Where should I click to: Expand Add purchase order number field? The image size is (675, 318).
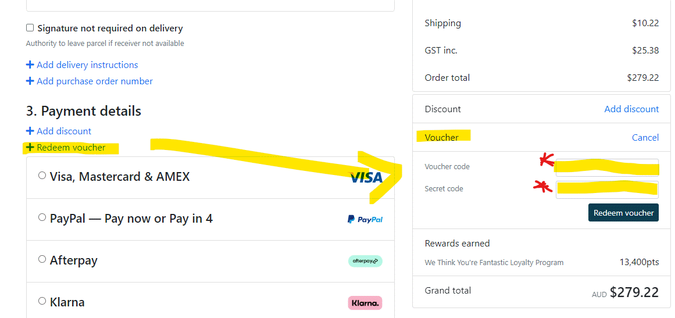click(94, 81)
